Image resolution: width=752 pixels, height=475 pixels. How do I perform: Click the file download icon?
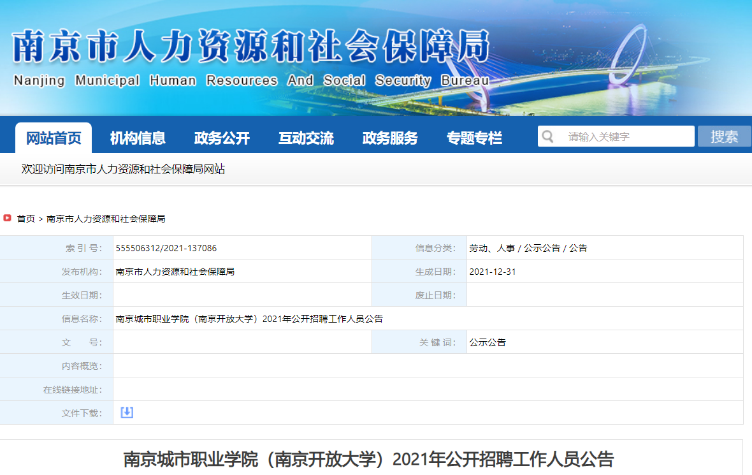[127, 413]
